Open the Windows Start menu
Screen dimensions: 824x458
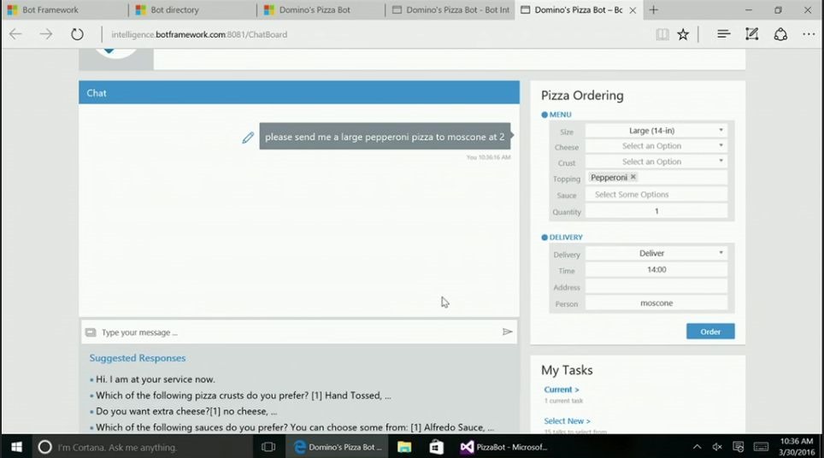(16, 447)
